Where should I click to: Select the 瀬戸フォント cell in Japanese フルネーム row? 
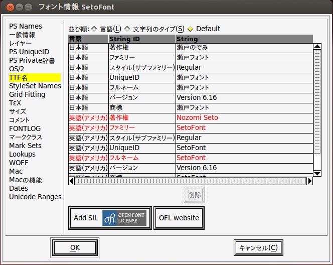pyautogui.click(x=244, y=87)
